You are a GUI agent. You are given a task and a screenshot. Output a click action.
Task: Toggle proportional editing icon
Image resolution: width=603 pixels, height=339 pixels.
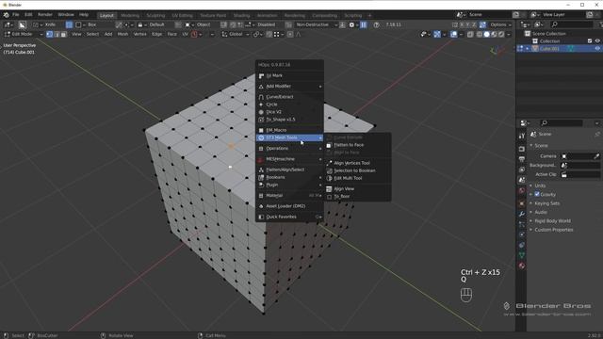(290, 34)
